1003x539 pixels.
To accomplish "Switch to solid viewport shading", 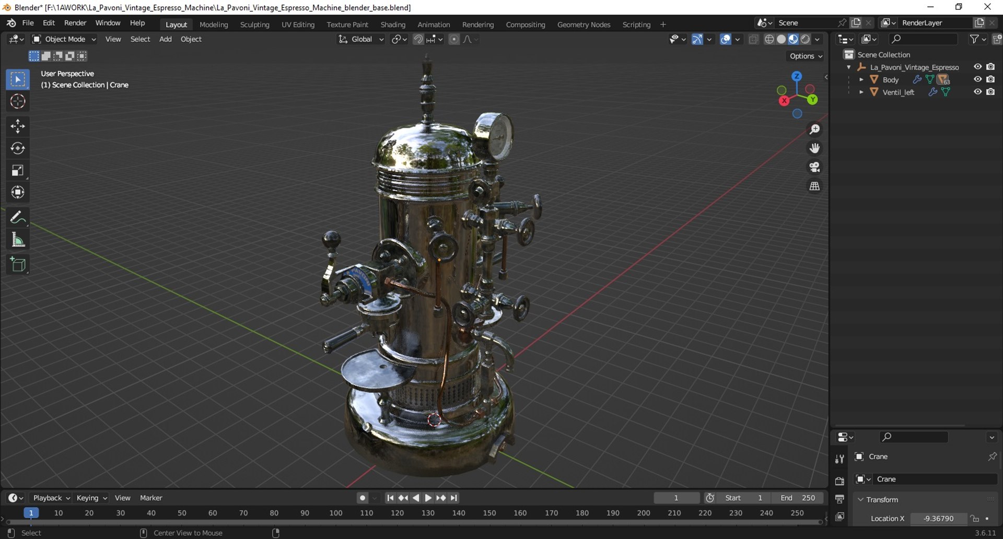I will (x=782, y=39).
